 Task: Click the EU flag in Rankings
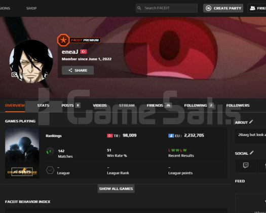click(171, 136)
